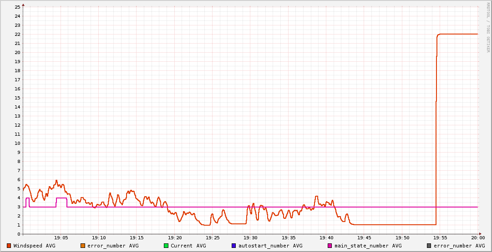Click the 19:55 time axis label
The width and height of the screenshot is (492, 252).
coord(440,237)
